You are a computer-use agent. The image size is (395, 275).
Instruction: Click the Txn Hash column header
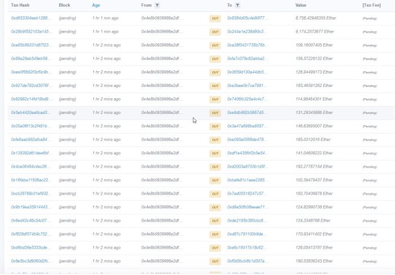(20, 5)
